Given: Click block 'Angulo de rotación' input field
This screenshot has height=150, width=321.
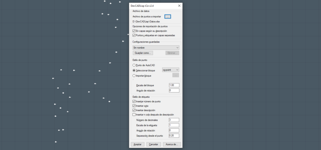Looking at the screenshot, I should point(174,91).
